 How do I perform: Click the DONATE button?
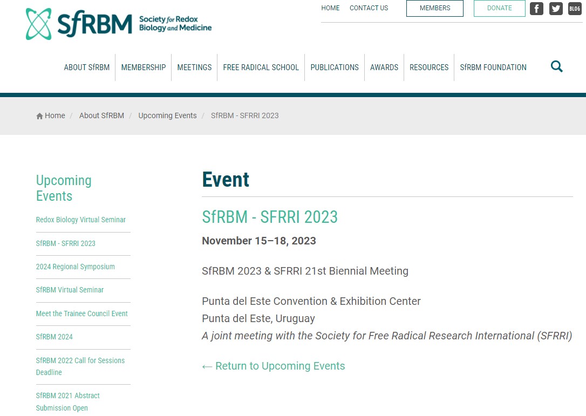499,8
